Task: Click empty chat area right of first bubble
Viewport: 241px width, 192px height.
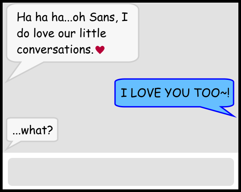Action: [x=188, y=38]
